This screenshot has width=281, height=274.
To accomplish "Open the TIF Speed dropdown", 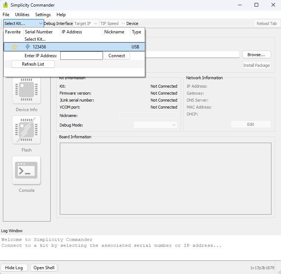I will point(112,23).
